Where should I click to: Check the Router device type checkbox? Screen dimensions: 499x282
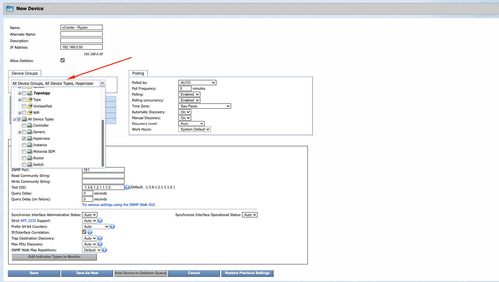pyautogui.click(x=24, y=158)
